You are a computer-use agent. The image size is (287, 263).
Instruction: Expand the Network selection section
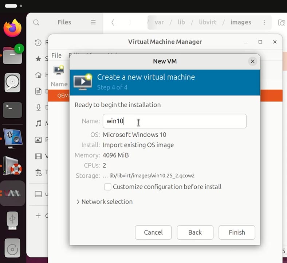(x=104, y=202)
